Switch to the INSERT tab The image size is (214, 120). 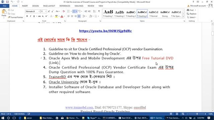(25, 6)
